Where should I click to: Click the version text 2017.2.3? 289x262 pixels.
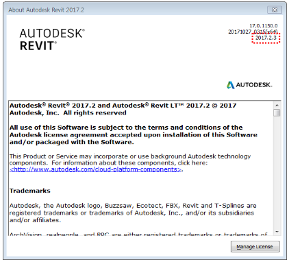[266, 38]
